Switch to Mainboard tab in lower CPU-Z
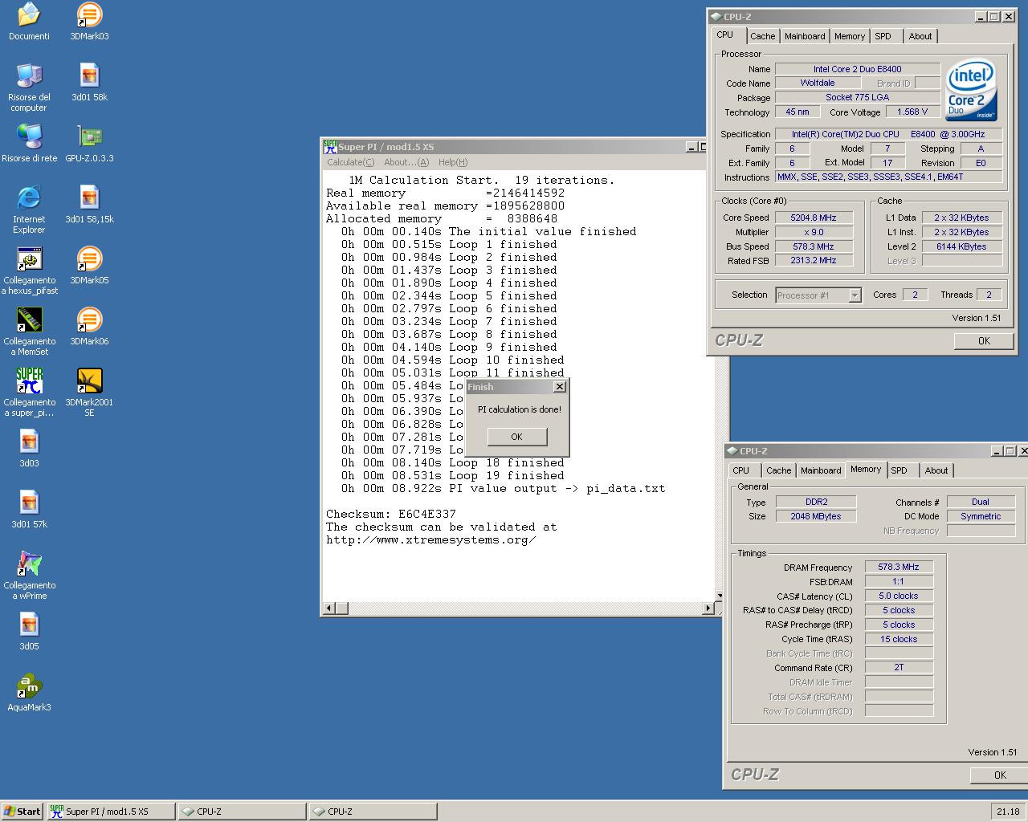1028x822 pixels. coord(821,470)
